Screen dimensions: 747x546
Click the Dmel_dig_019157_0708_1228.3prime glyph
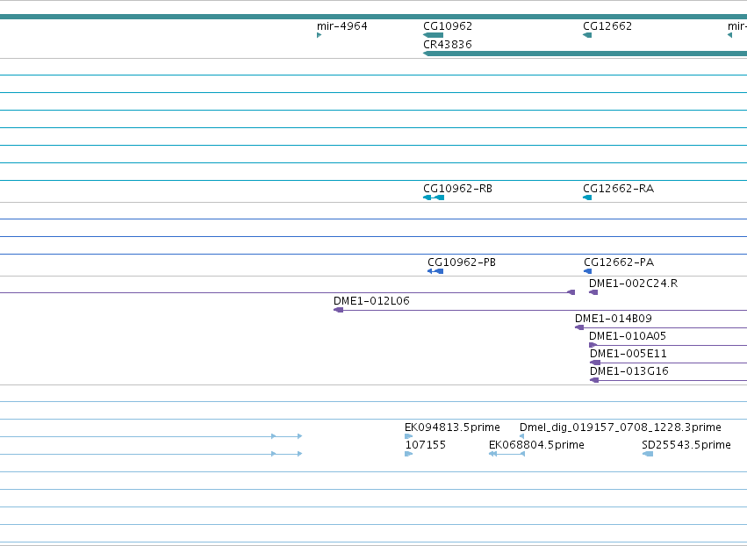click(x=521, y=436)
